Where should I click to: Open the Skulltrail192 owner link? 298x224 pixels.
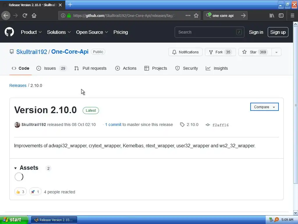point(31,52)
